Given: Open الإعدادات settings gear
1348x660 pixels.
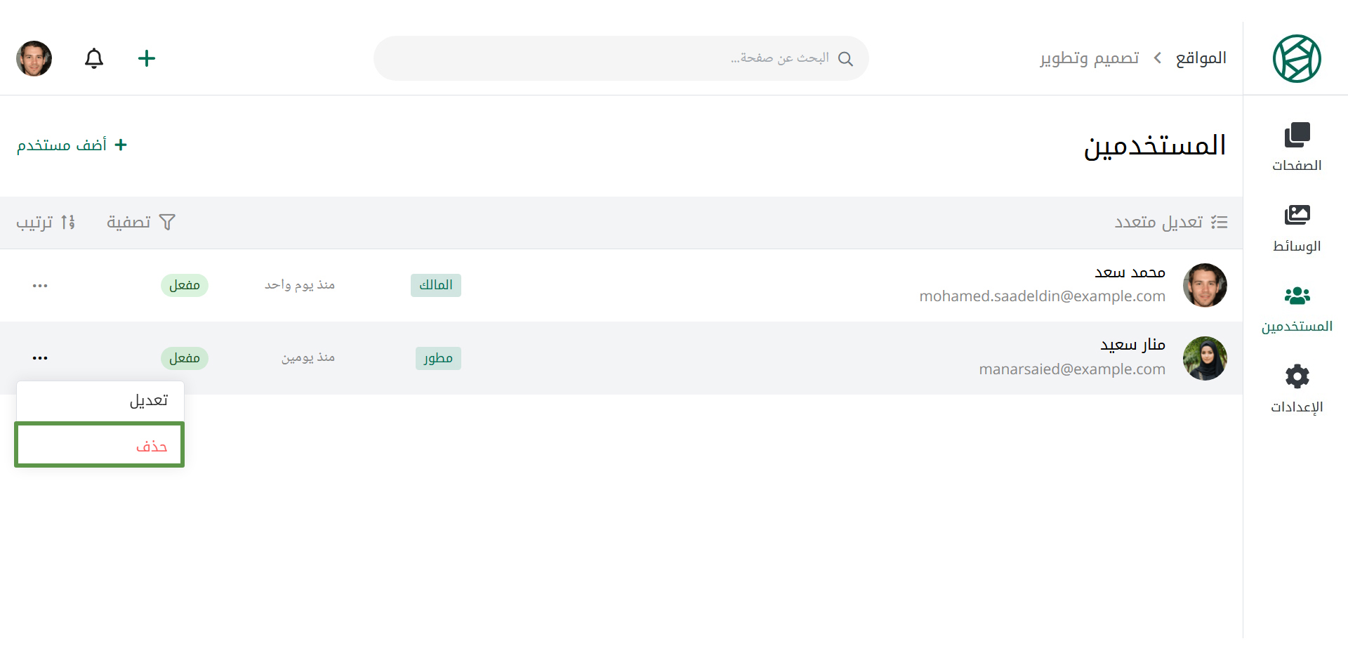Looking at the screenshot, I should pyautogui.click(x=1297, y=389).
